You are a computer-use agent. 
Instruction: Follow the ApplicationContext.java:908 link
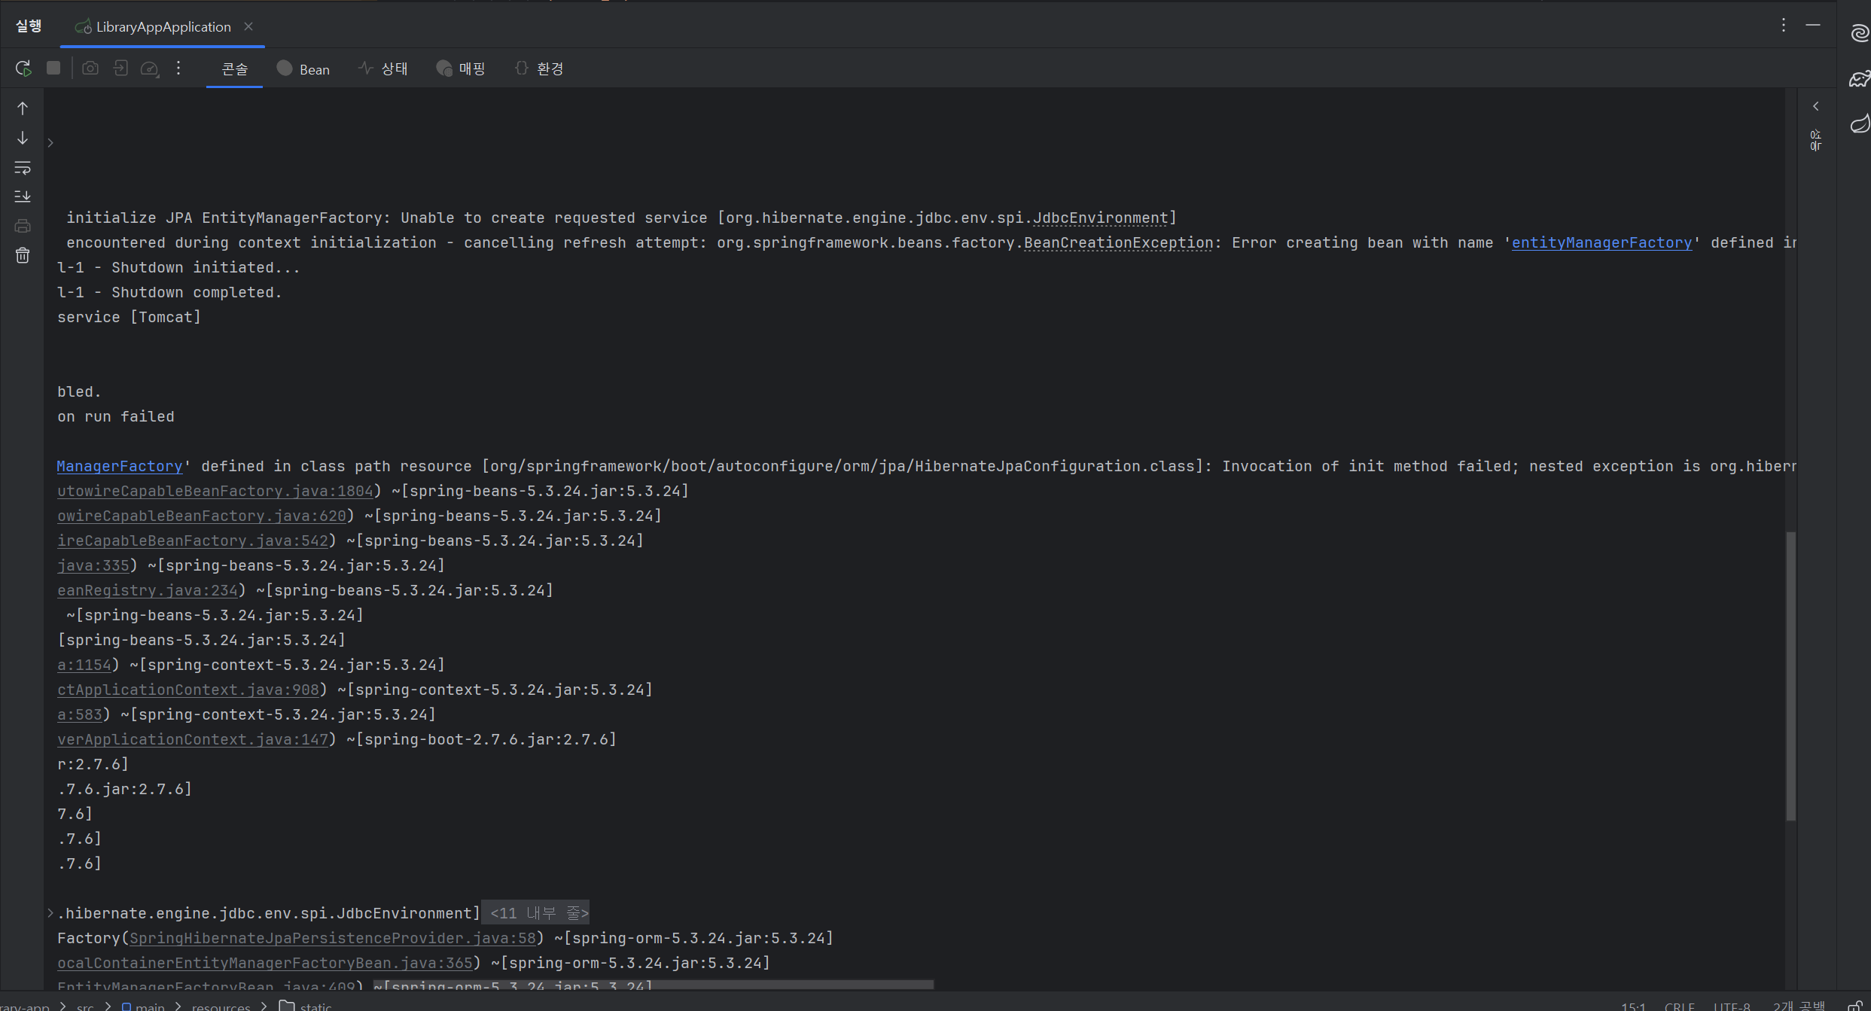tap(188, 690)
